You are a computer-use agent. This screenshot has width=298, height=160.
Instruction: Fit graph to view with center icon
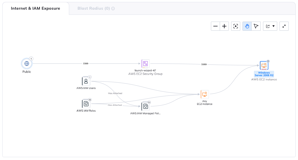coord(236,26)
